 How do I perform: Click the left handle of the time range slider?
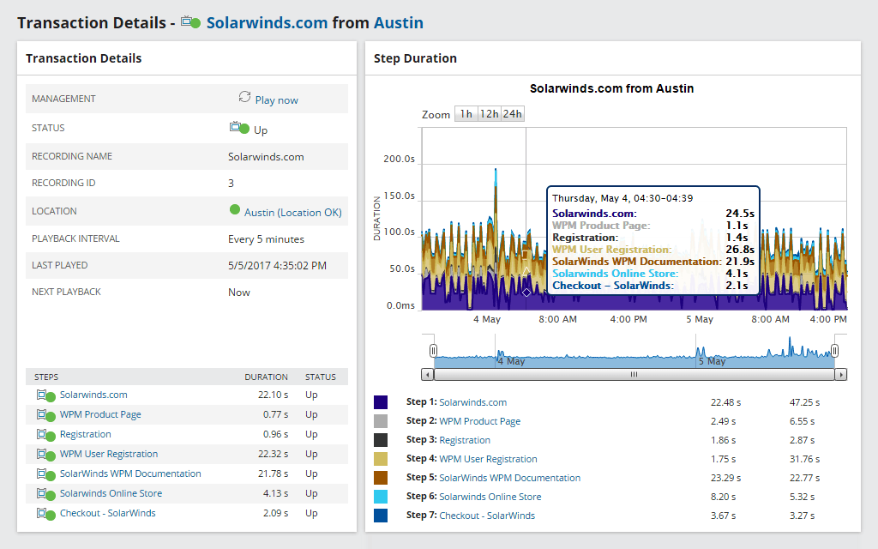434,350
